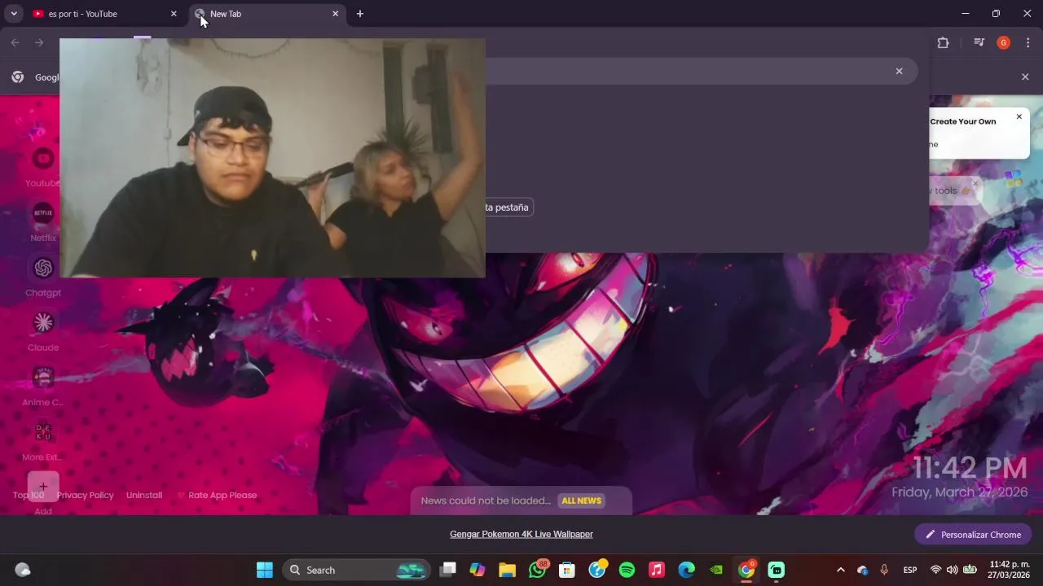1043x586 pixels.
Task: Open the More Ext... shortcut icon
Action: pyautogui.click(x=43, y=432)
